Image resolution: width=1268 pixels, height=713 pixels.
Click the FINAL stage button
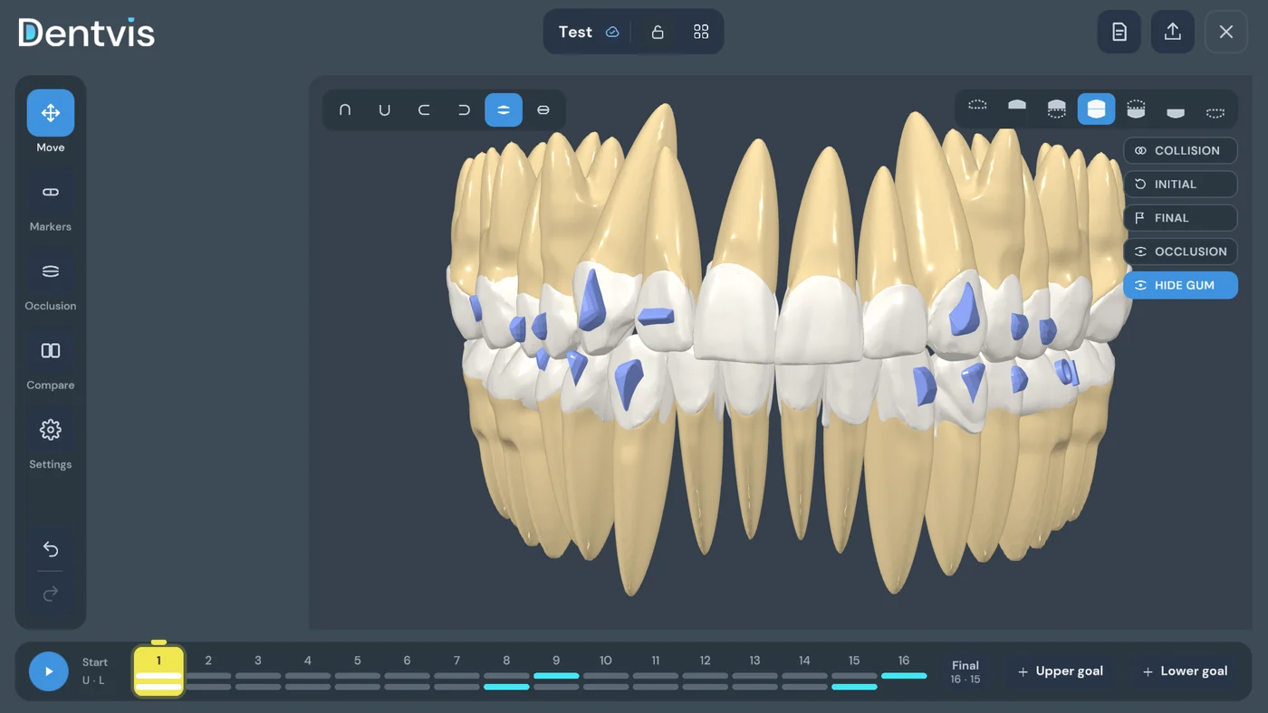(1180, 218)
